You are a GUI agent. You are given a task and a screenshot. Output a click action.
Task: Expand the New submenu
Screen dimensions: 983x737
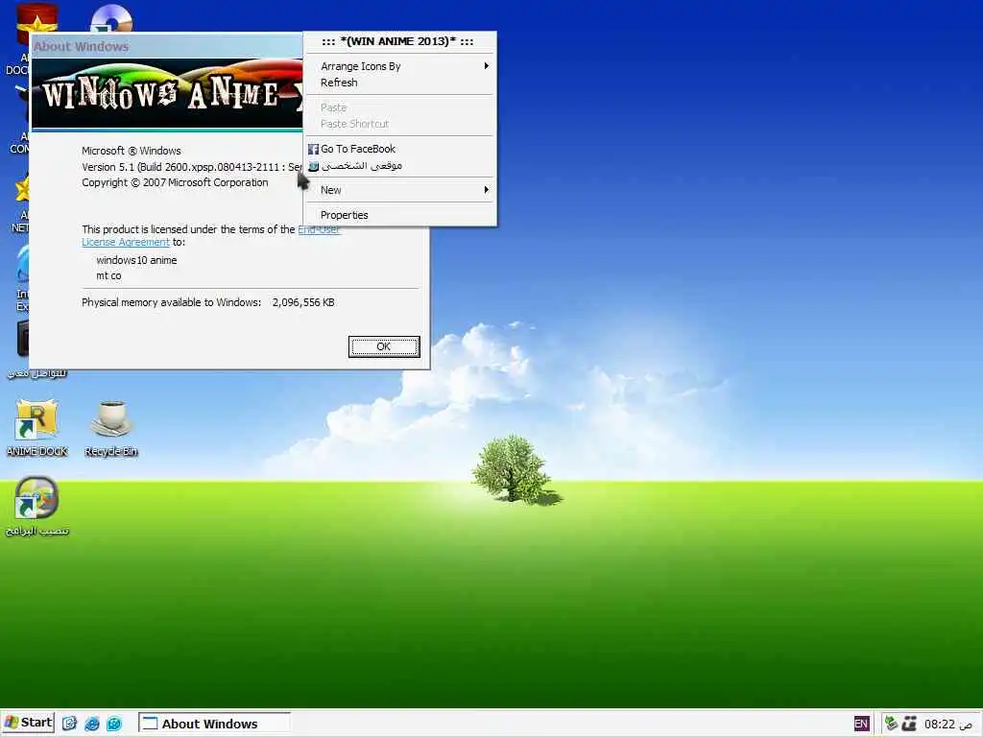pos(400,190)
